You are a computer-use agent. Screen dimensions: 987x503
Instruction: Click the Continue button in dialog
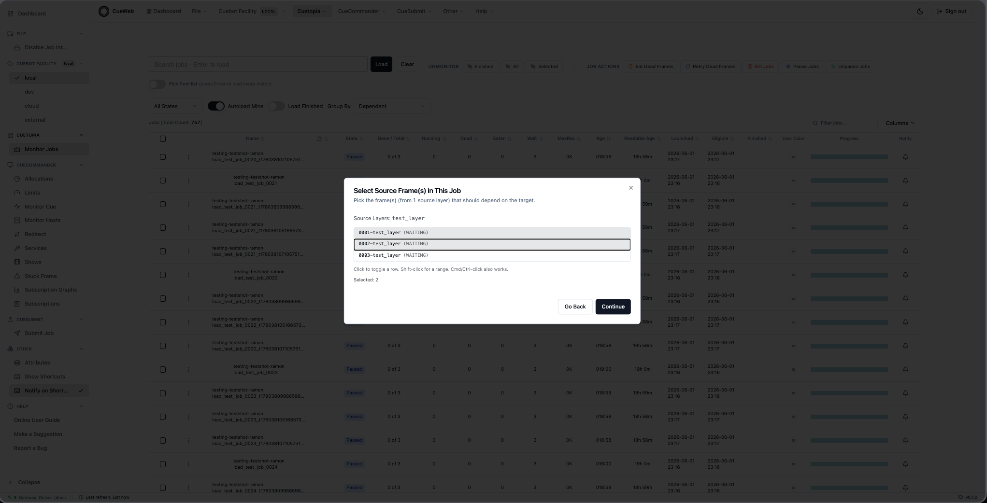coord(613,307)
